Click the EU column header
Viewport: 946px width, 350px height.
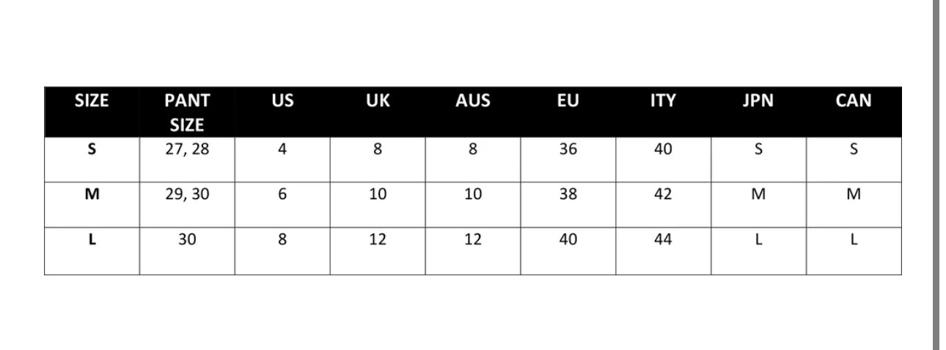point(568,102)
